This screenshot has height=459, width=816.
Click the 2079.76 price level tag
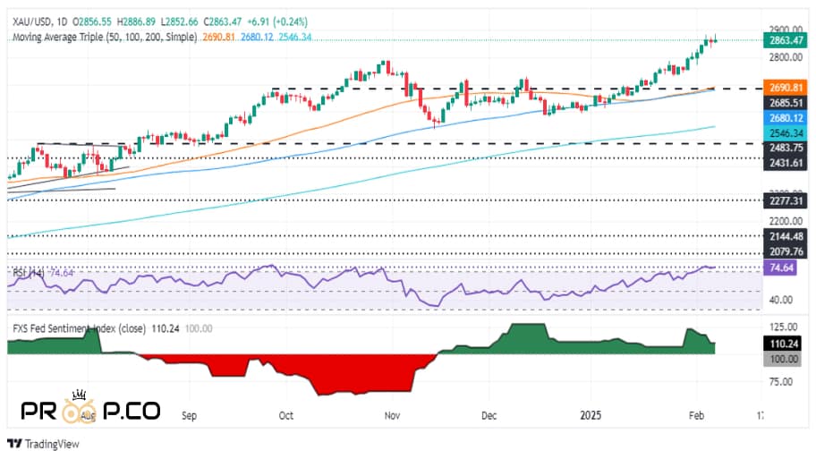click(786, 252)
